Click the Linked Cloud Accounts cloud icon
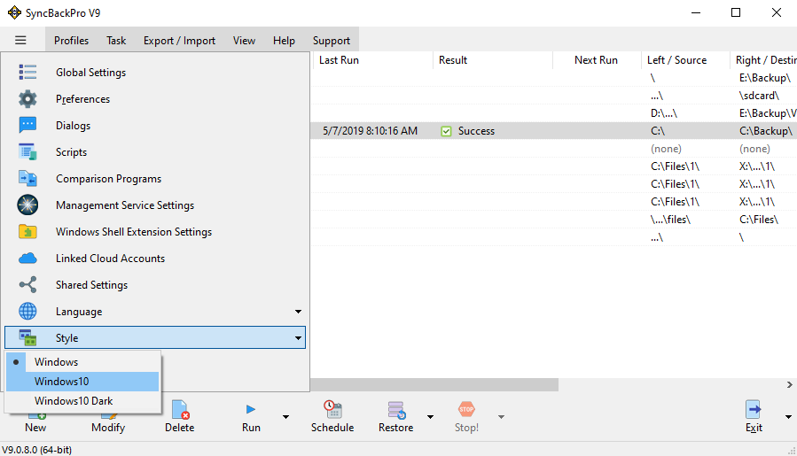This screenshot has width=797, height=456. 27,258
